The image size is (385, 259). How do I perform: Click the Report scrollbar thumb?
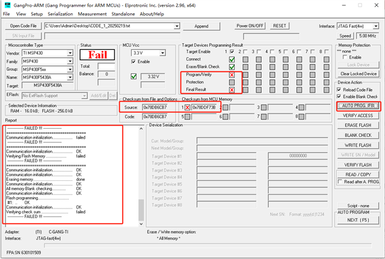(141, 210)
